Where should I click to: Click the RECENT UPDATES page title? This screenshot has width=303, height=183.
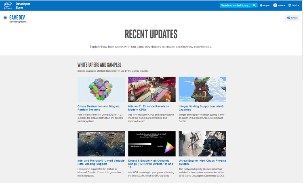click(151, 34)
